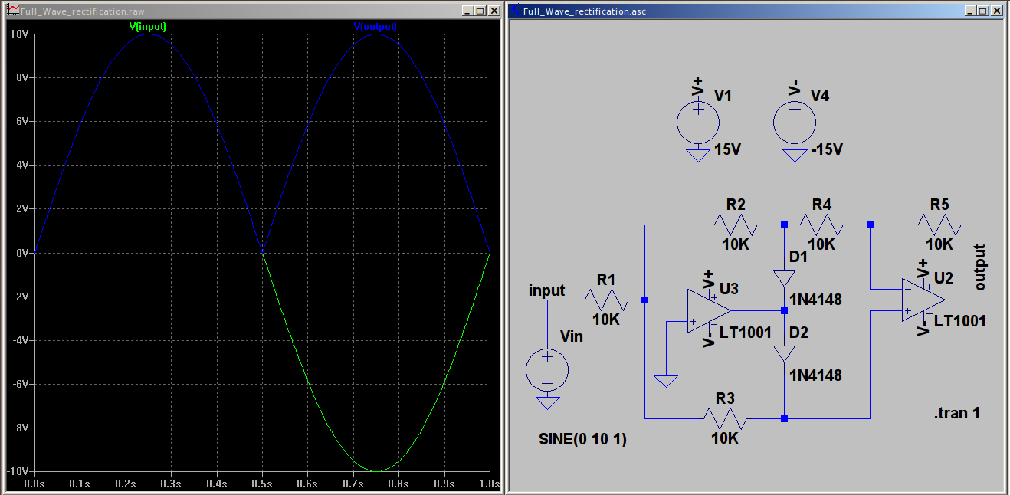Click the resistor R4 symbol
The image size is (1010, 495).
click(x=822, y=224)
